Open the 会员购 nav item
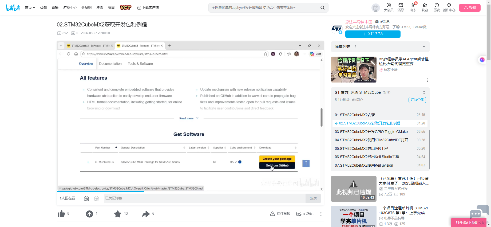 pyautogui.click(x=86, y=7)
